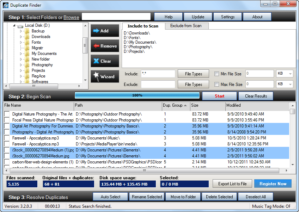Click the Include pattern field showing *.*
Screen dimensions: 299x212
(x=158, y=74)
